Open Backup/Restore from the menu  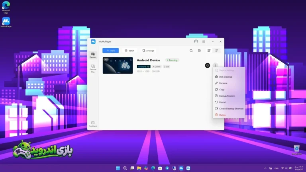229,96
